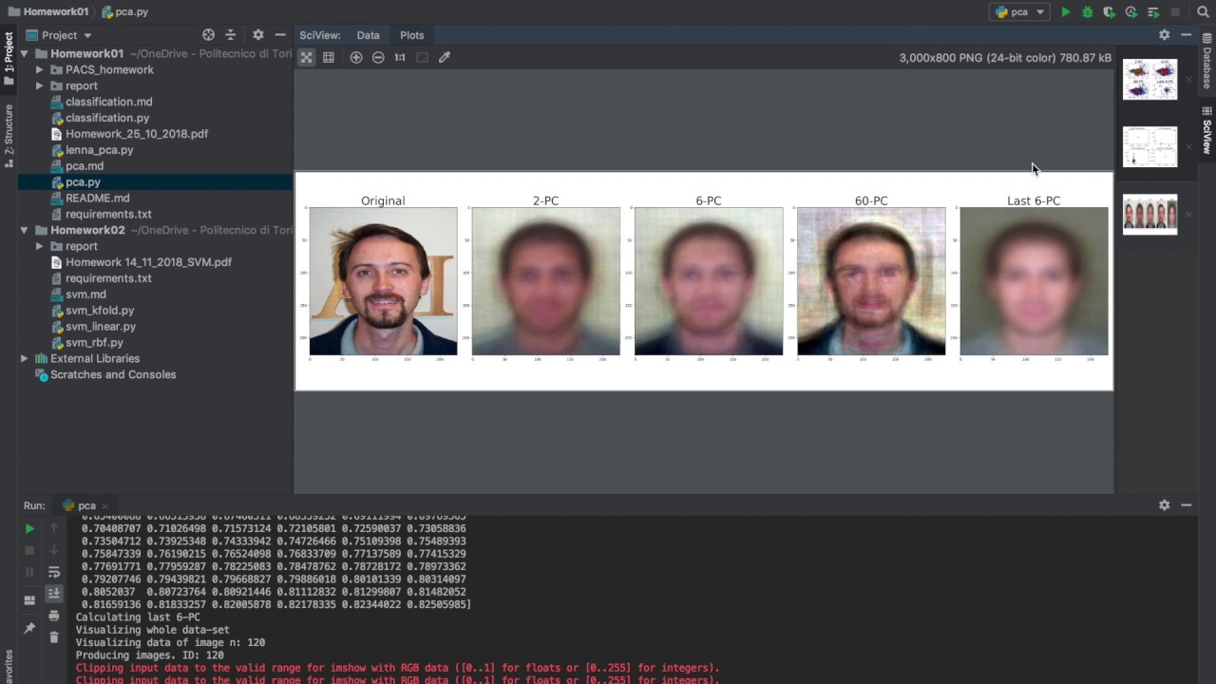
Task: Stop the process in the Run panel
Action: pyautogui.click(x=29, y=550)
